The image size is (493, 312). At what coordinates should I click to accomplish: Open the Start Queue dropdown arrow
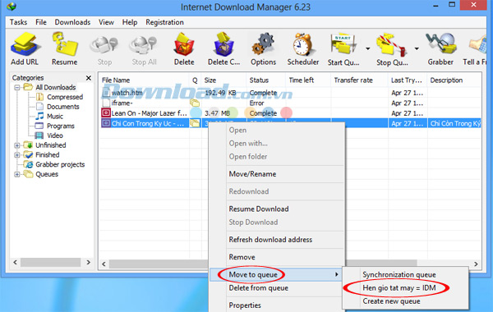click(367, 48)
